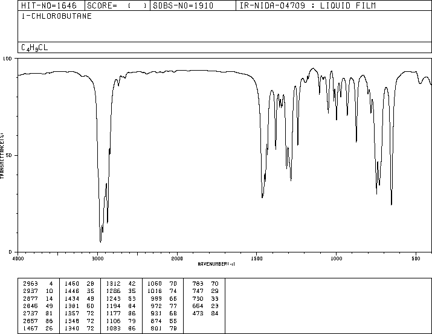Select the molecular formula C4H9CL
This screenshot has height=334, width=432.
34,48
